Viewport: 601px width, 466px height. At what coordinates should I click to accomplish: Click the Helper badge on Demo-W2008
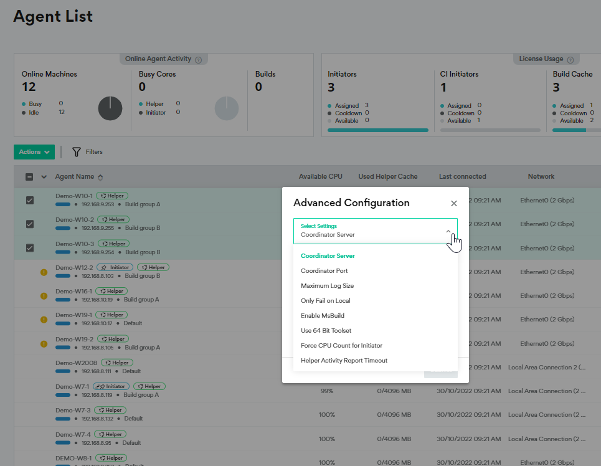tap(117, 363)
